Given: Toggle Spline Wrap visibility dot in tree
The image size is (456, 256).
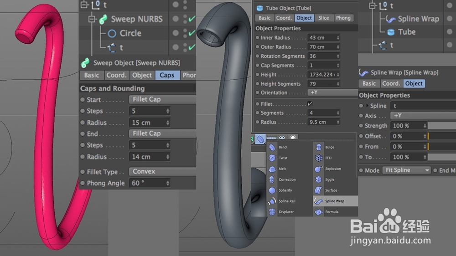Looking at the screenshot, I should (x=450, y=18).
